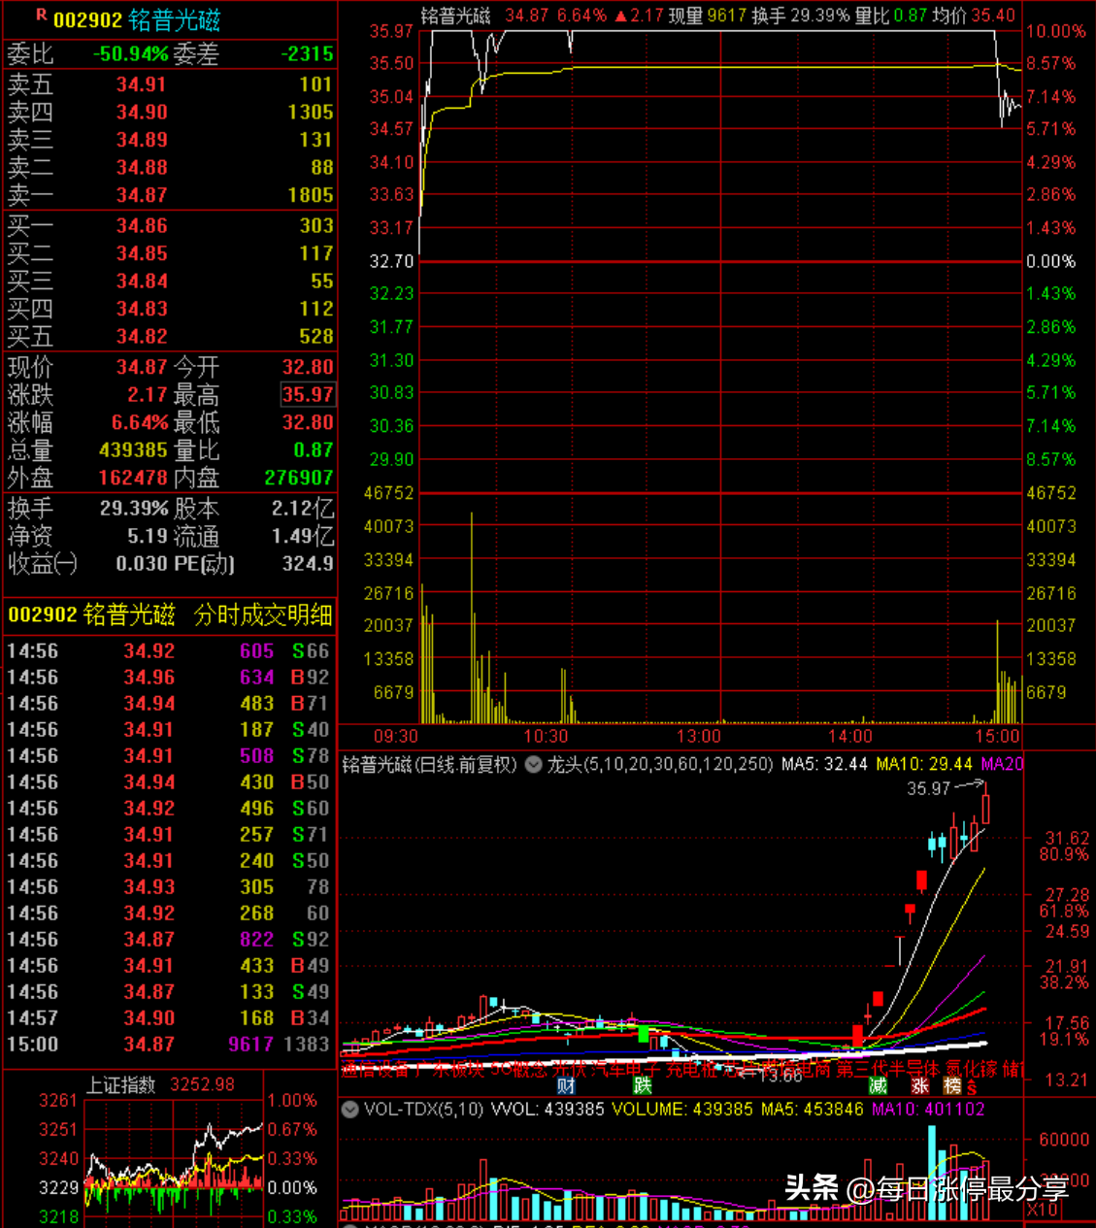Click the 卖一 ask price row
Screen dimensions: 1096x1228
point(170,195)
